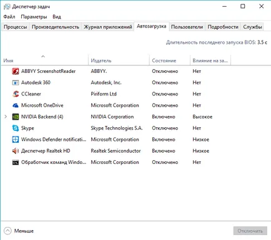Click the Realtek HD speaker icon
Screen dimensions: 271x240
pos(16,151)
